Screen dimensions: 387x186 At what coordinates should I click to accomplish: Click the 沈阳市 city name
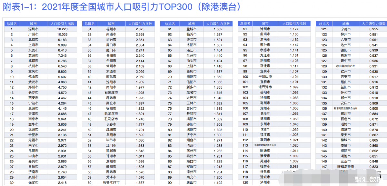pyautogui.click(x=111, y=82)
